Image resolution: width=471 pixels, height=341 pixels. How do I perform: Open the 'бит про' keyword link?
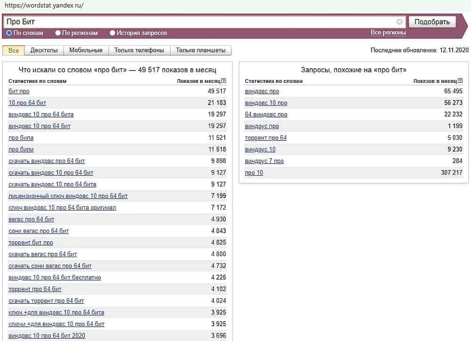(x=19, y=91)
